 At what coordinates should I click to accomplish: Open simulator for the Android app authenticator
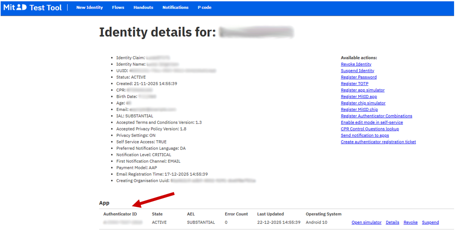click(x=366, y=222)
